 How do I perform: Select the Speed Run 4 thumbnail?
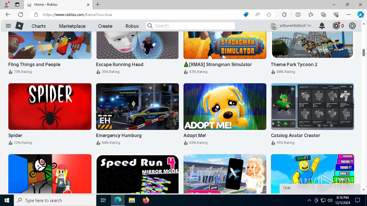(137, 174)
